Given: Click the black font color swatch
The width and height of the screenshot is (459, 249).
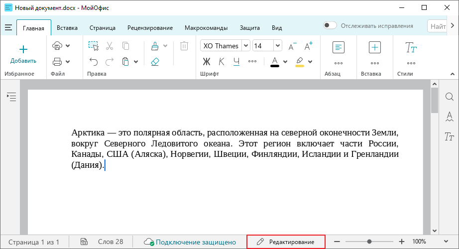Looking at the screenshot, I should 275,66.
